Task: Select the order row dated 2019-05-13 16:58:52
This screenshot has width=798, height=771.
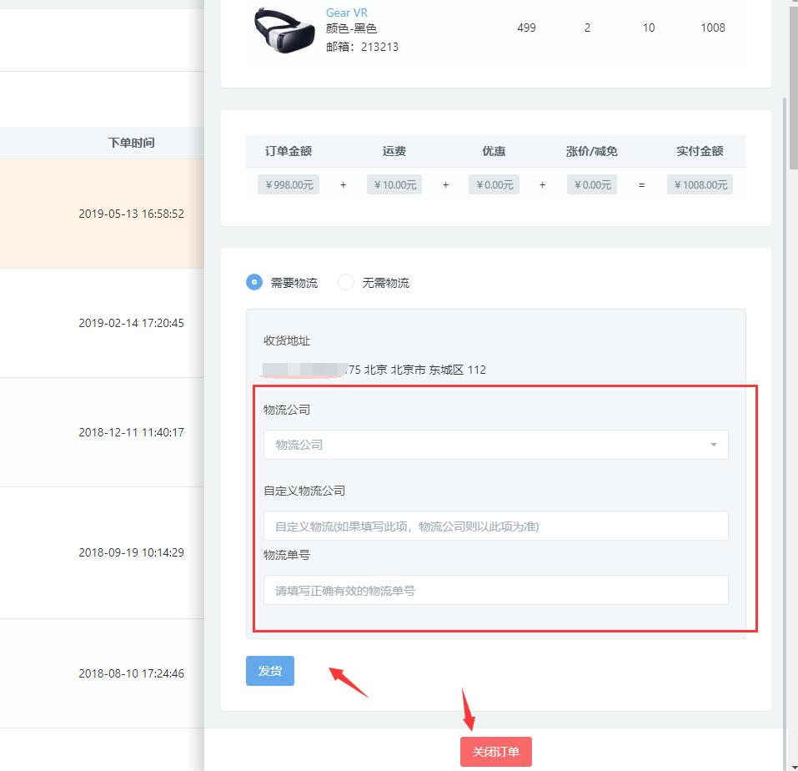Action: coord(102,214)
